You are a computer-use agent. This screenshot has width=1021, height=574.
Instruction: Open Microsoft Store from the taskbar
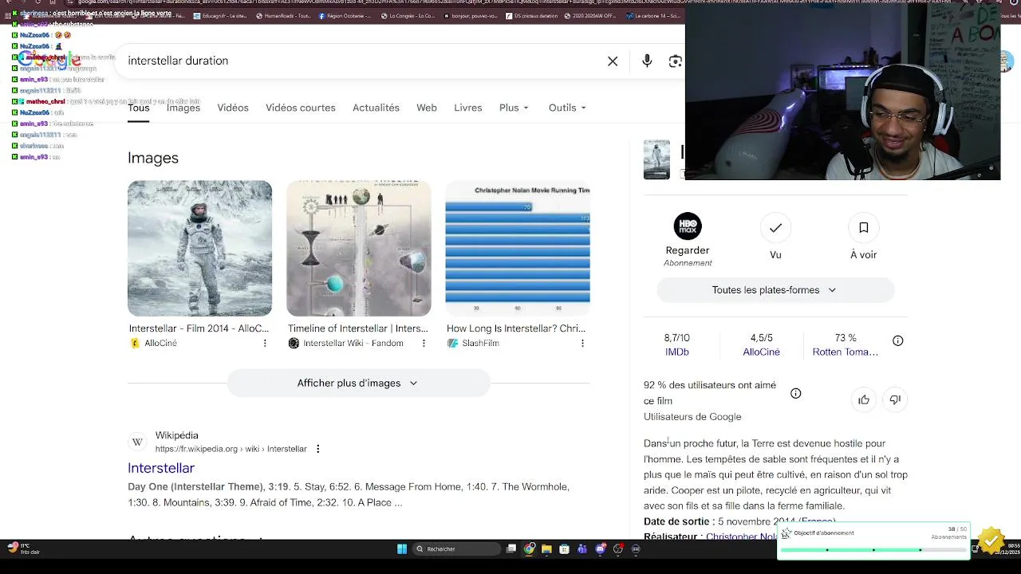[x=564, y=548]
